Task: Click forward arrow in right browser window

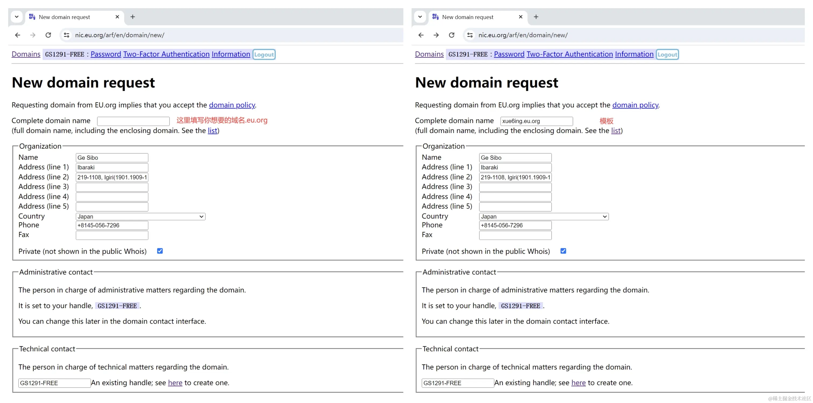Action: (436, 35)
